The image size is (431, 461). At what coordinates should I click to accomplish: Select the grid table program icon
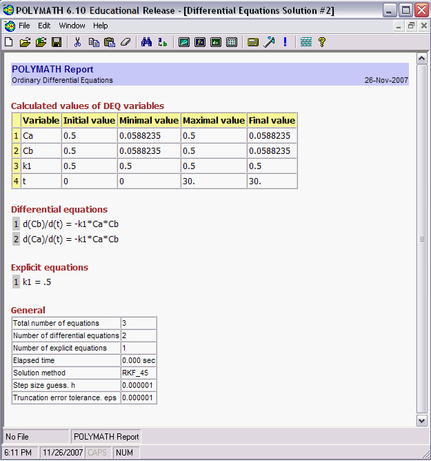pos(232,42)
